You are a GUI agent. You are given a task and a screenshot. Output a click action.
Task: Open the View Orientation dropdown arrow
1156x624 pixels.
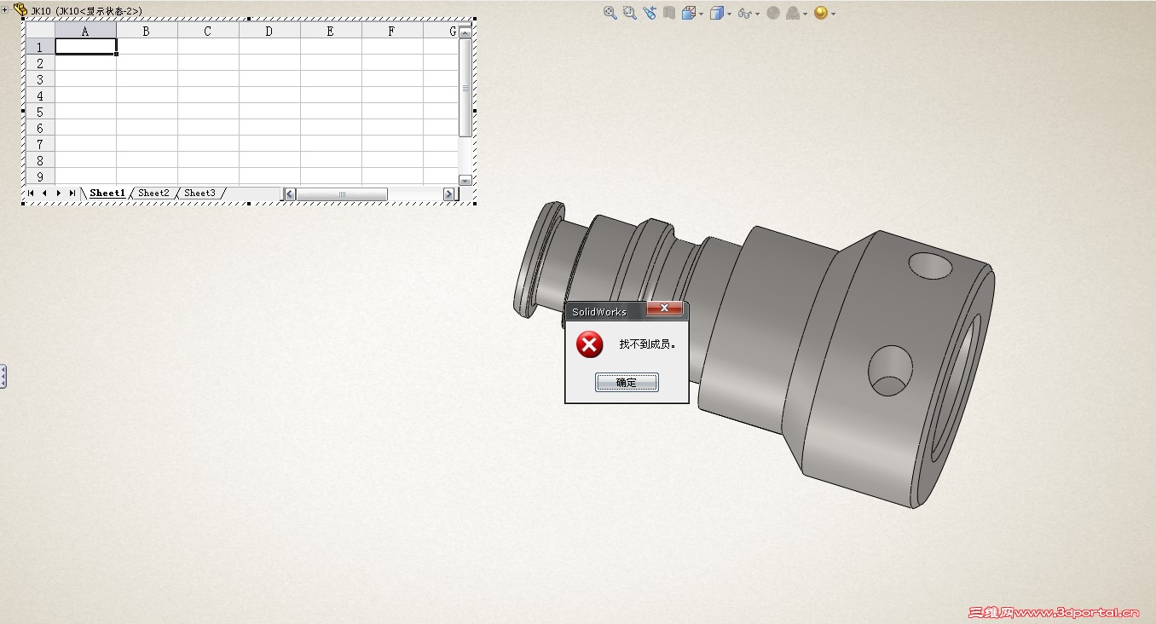click(x=701, y=14)
